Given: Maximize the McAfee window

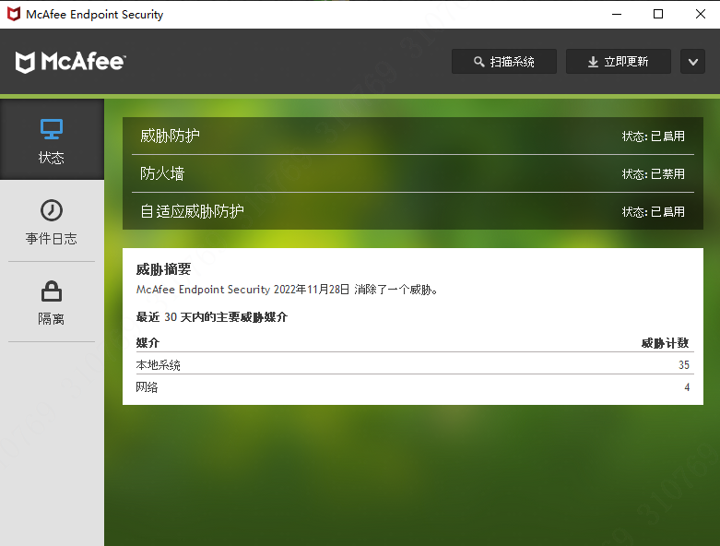Looking at the screenshot, I should point(658,14).
